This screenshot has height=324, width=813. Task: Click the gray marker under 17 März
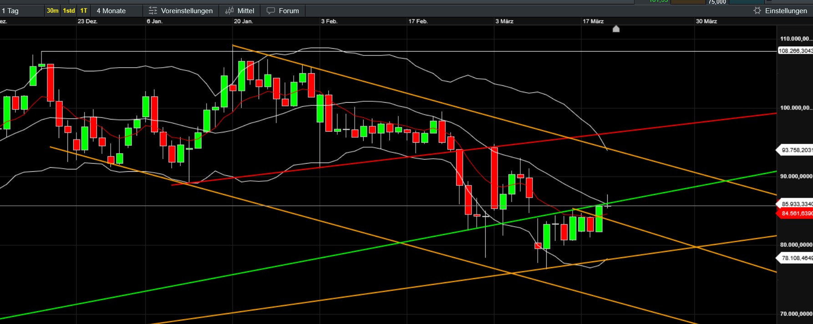616,29
